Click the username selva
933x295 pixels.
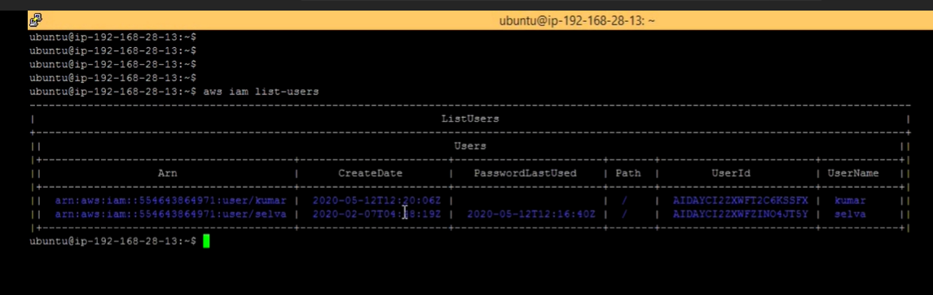point(850,215)
